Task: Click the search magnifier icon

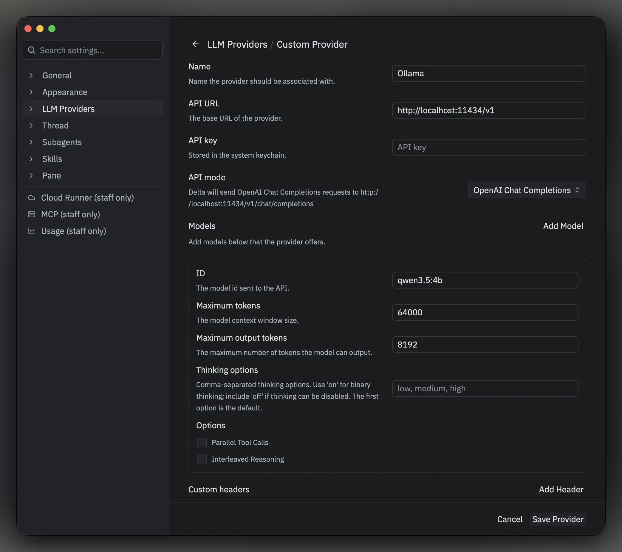Action: (x=32, y=50)
